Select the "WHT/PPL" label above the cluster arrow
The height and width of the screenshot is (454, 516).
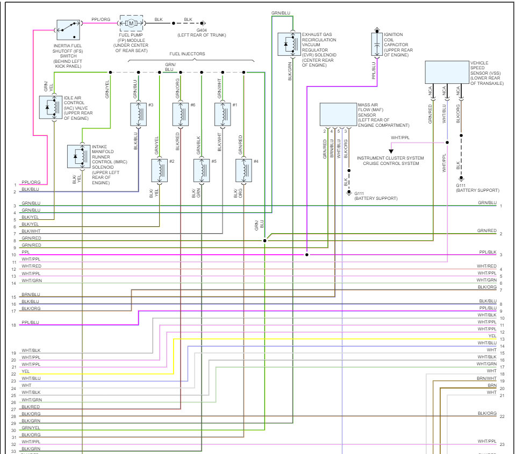coord(400,138)
